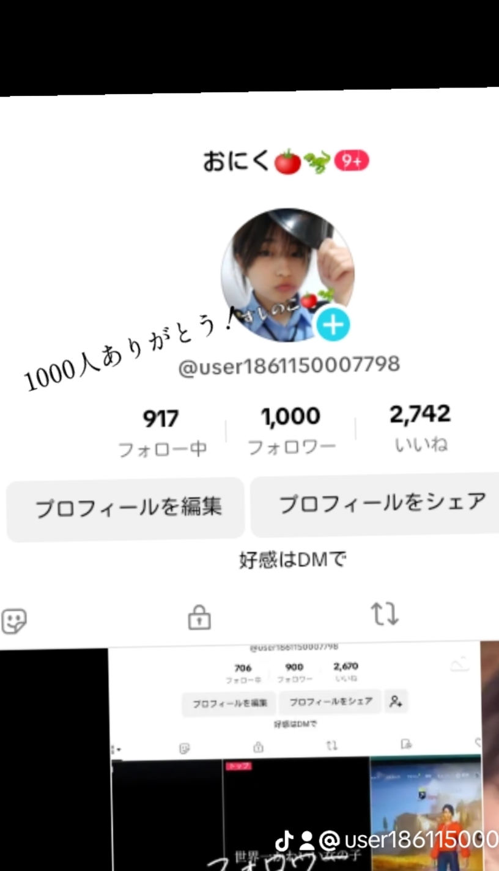Select the @user1861150007798 username text
This screenshot has width=499, height=871.
point(289,365)
